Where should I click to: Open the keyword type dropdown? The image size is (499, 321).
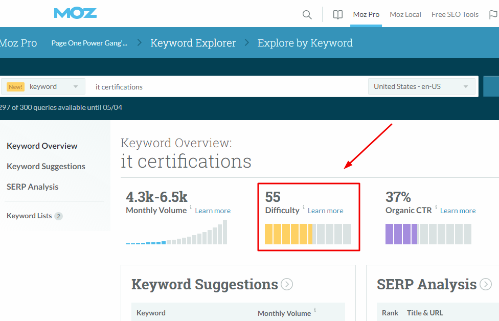click(43, 87)
